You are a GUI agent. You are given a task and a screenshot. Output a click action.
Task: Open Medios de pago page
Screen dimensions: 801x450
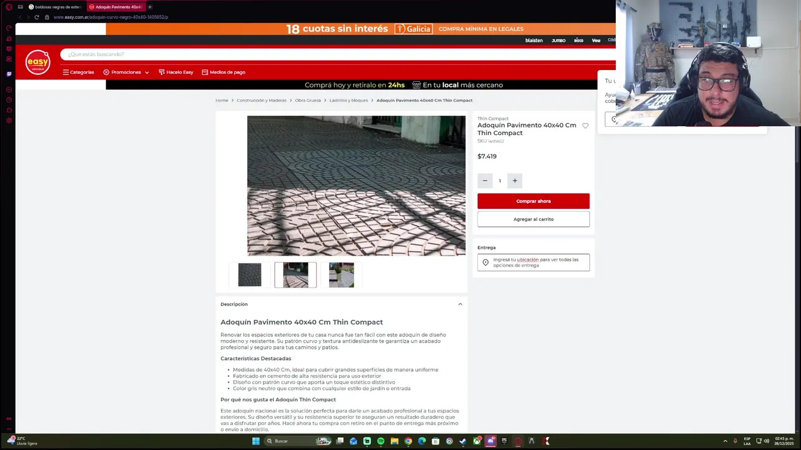coord(223,72)
